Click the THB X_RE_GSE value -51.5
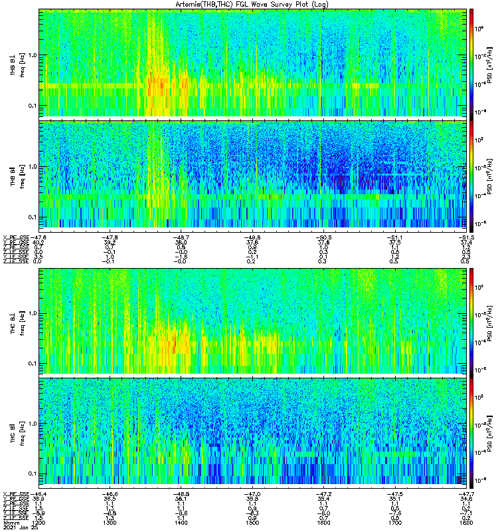Screen dimensions: 498x532 466,237
